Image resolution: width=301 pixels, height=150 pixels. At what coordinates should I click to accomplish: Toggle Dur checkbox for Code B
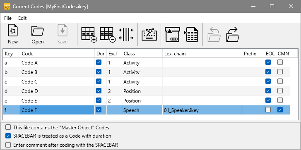tap(99, 72)
